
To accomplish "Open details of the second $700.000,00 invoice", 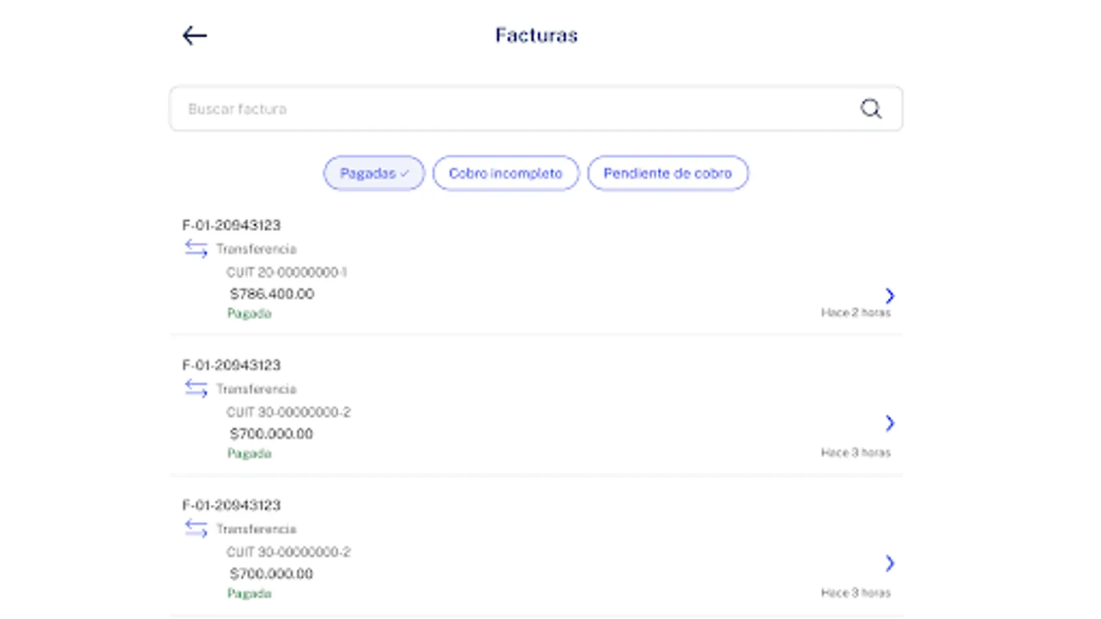I will click(890, 424).
